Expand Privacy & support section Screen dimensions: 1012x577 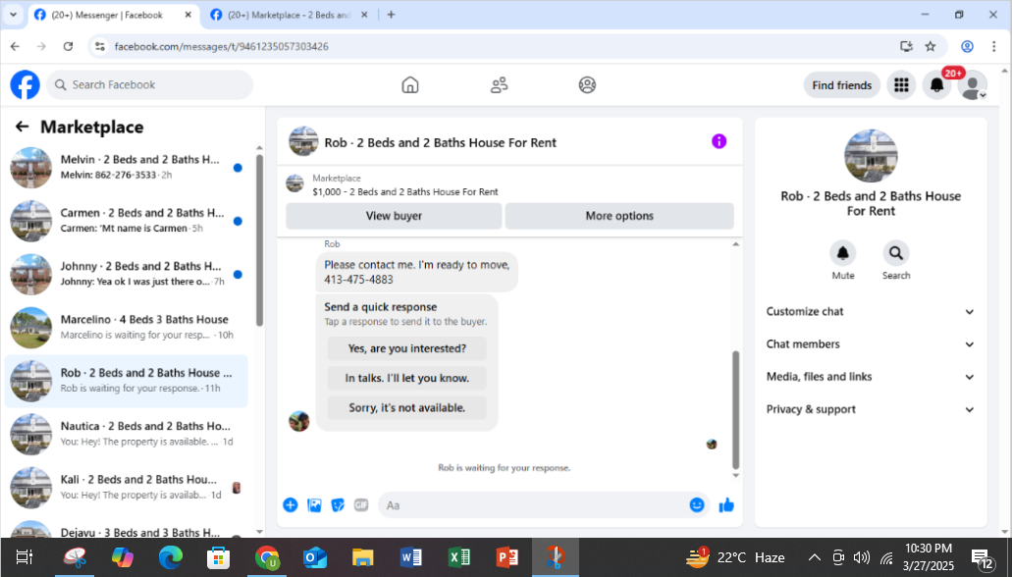point(870,409)
